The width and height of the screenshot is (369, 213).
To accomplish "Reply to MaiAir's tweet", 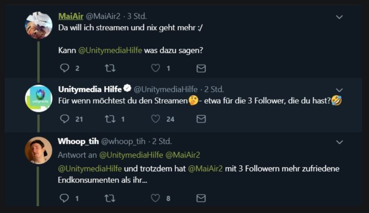I will pyautogui.click(x=65, y=68).
